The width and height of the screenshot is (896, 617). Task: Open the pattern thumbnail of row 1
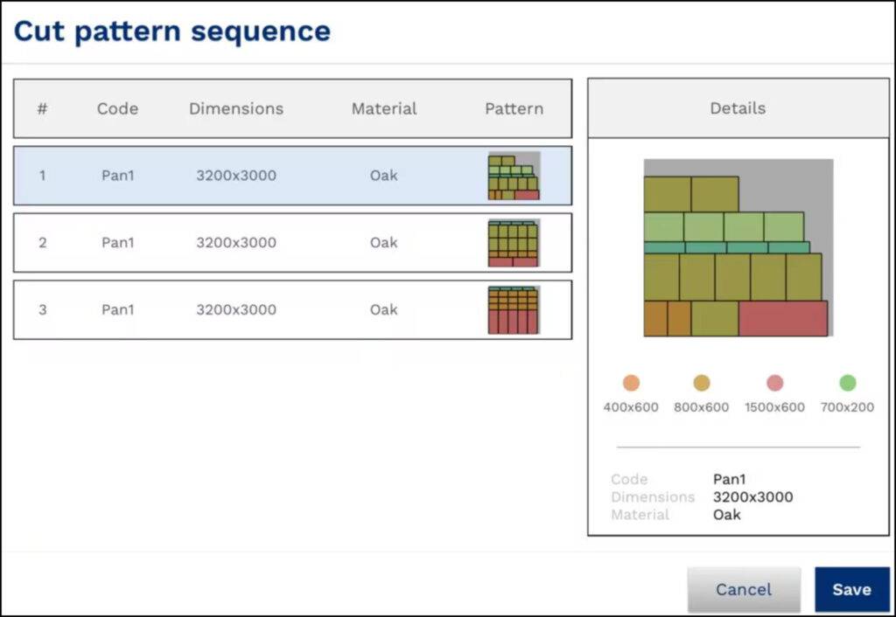(x=514, y=175)
